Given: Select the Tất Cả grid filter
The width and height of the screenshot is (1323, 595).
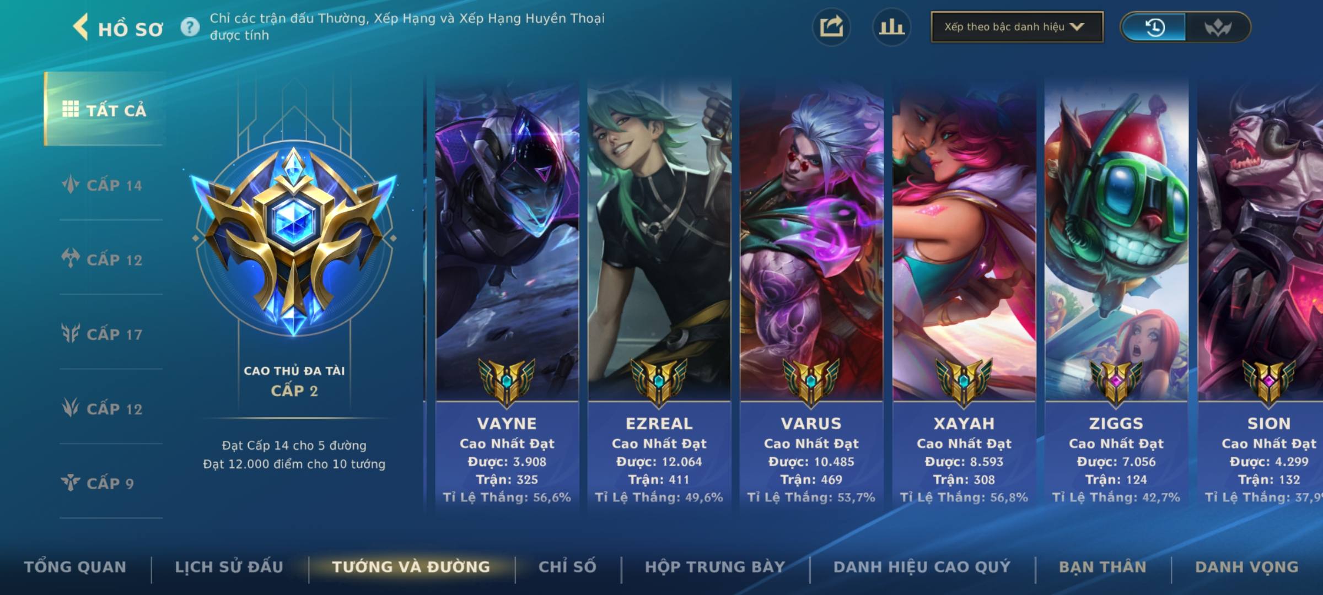Looking at the screenshot, I should [104, 109].
